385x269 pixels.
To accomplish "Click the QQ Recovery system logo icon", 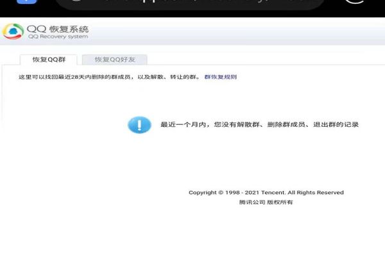I will pyautogui.click(x=13, y=31).
